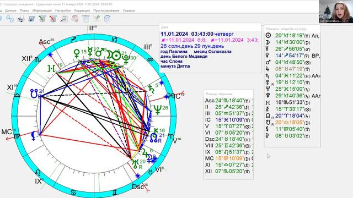
Task: Open the Прогнозирование menu
Action: pos(106,10)
